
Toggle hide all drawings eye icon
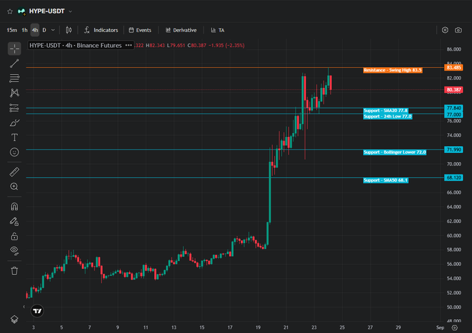pyautogui.click(x=14, y=251)
